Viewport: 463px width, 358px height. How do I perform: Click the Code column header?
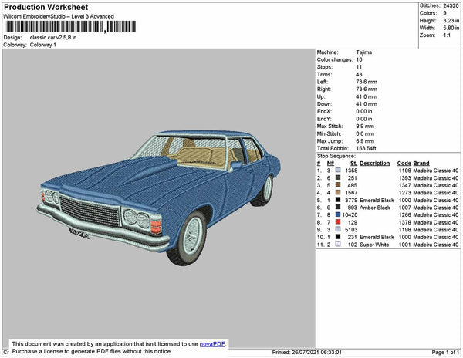pyautogui.click(x=404, y=164)
